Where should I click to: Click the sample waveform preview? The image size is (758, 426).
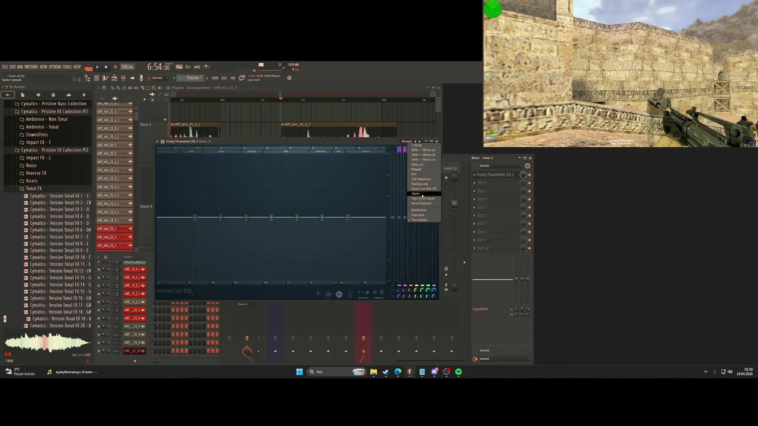47,343
